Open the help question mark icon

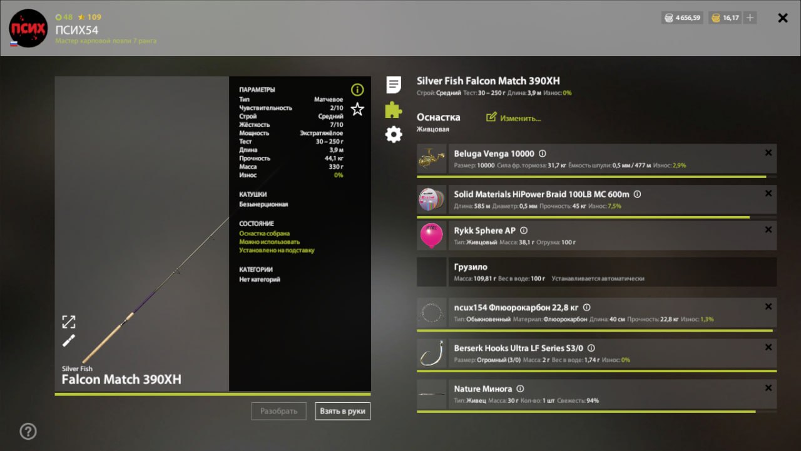click(28, 431)
